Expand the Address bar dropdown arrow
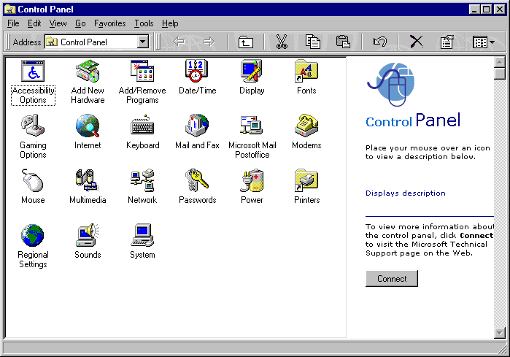Viewport: 510px width, 357px height. pos(142,42)
